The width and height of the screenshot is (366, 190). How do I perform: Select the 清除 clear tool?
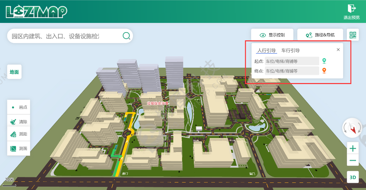click(x=19, y=122)
